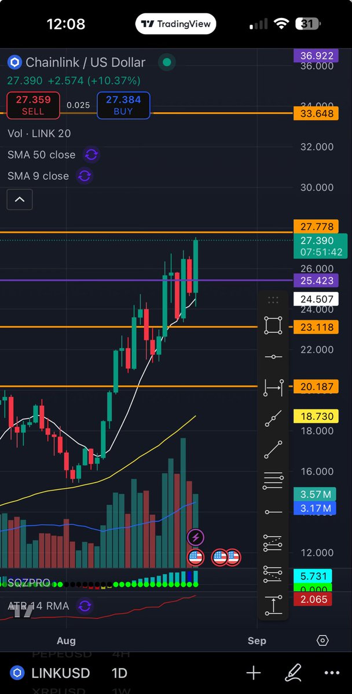The image size is (352, 694).
Task: Tap the green market status dot
Action: 167,62
